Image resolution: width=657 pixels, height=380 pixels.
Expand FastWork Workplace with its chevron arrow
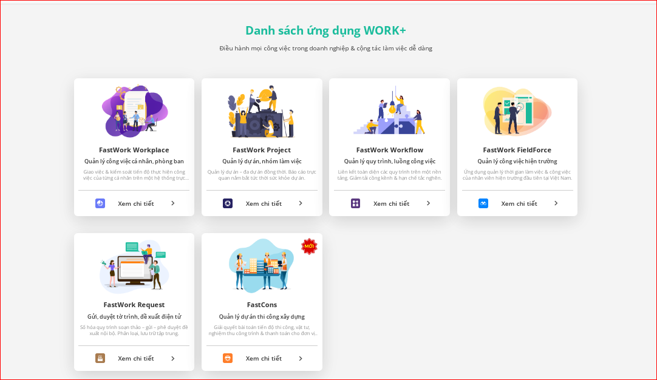pyautogui.click(x=174, y=203)
